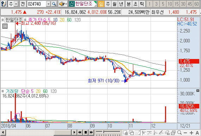
Task: Select the crosshair cursor tool
Action: coord(144,132)
